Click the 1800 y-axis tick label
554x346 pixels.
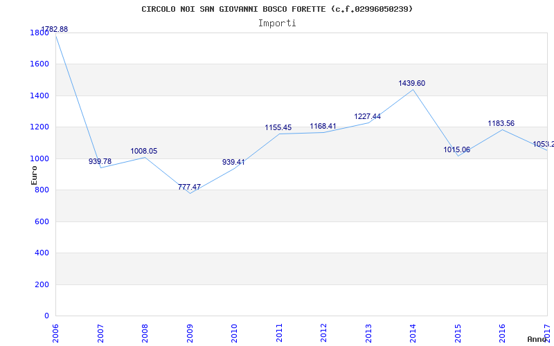click(39, 33)
